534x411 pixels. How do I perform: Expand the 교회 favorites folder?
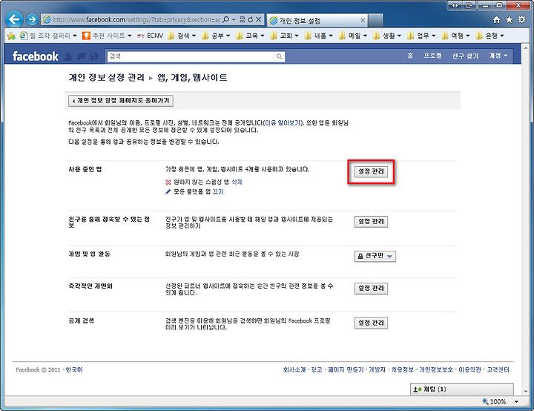coord(284,36)
